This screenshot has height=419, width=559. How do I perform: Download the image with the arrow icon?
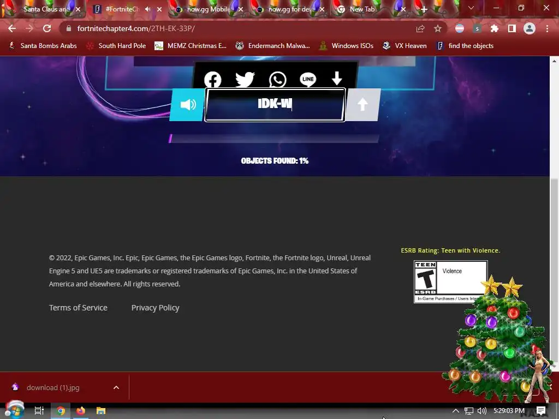[337, 79]
